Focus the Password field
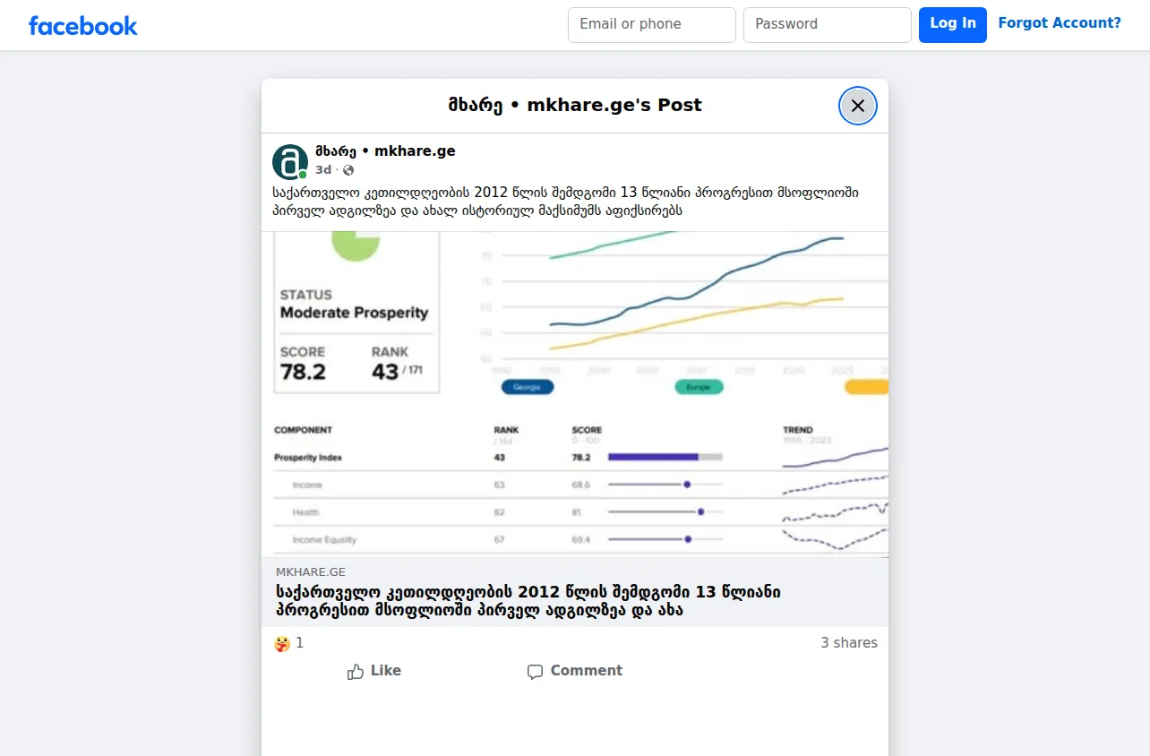Image resolution: width=1150 pixels, height=756 pixels. (828, 25)
